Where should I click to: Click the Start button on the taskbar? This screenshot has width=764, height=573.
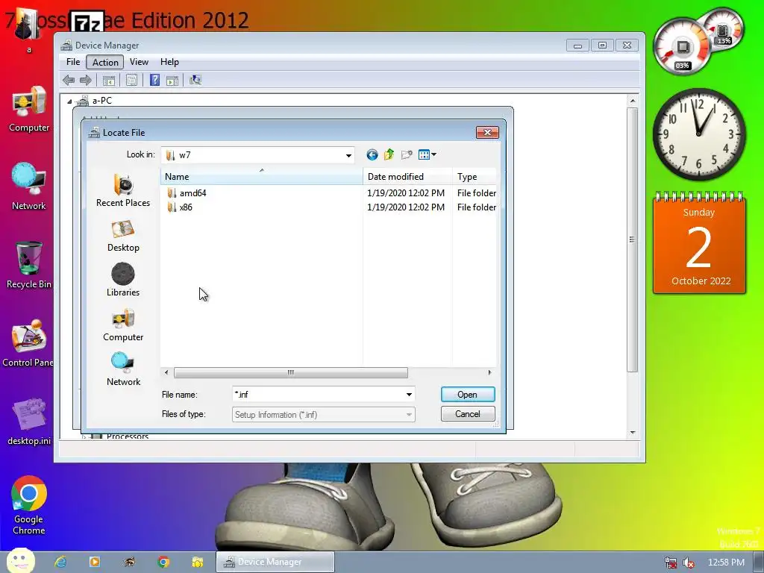[x=20, y=562]
